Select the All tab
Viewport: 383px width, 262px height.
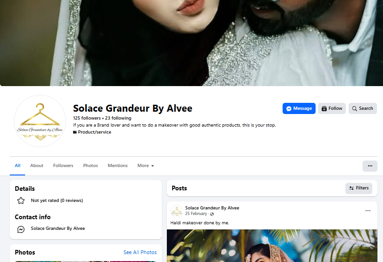[x=17, y=166]
